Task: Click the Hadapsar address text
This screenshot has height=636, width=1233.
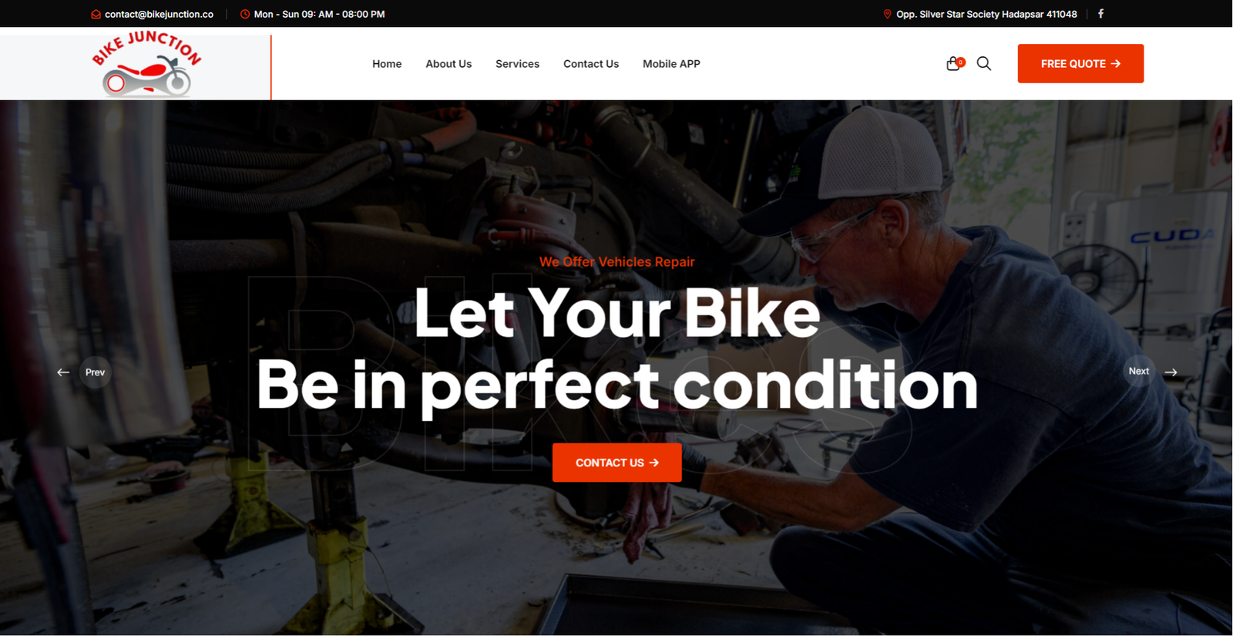Action: (986, 14)
